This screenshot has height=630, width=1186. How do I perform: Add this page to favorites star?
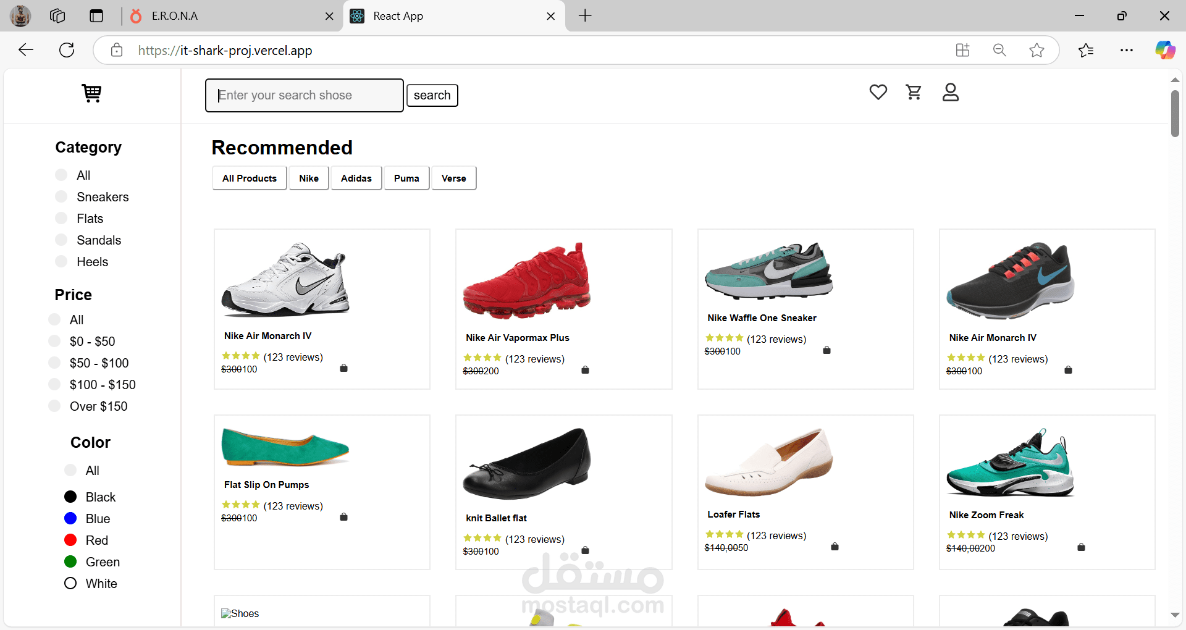coord(1037,50)
